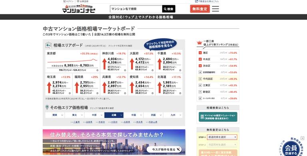Click the green マンションAI査定シミュレーション button
The width and height of the screenshot is (307, 156).
click(x=218, y=117)
